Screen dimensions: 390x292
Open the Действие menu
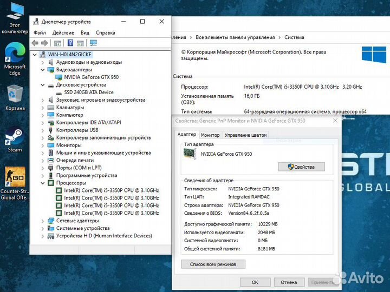(63, 33)
